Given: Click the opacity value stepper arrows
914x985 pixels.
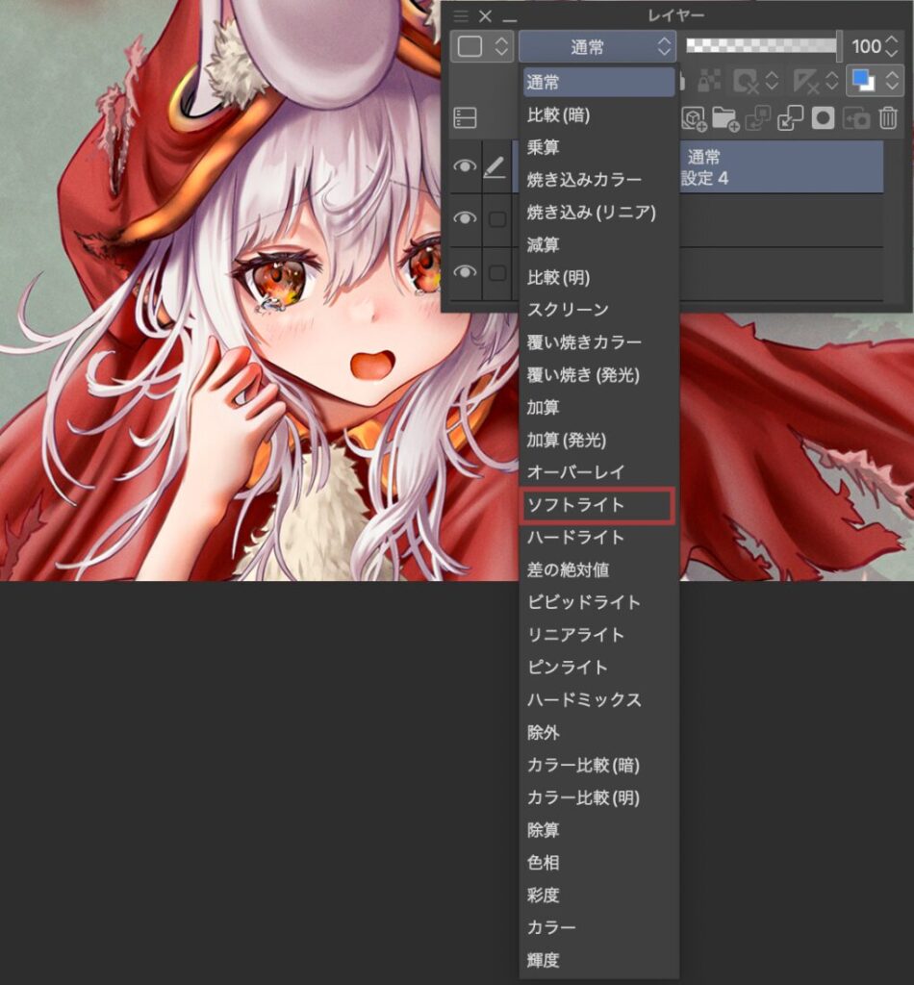Looking at the screenshot, I should (x=891, y=46).
